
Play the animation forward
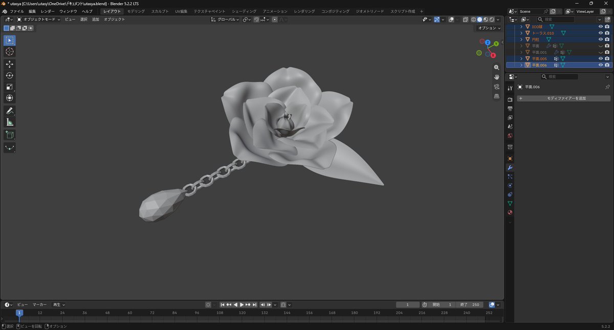(x=242, y=304)
